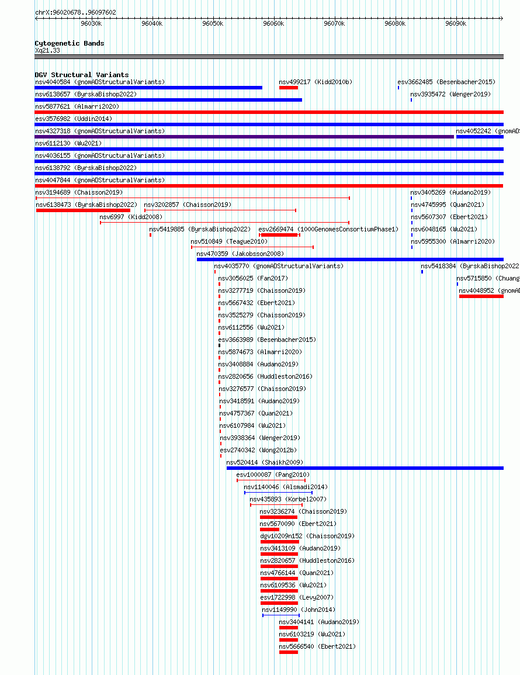Select the nsv6138792 (ByrskaBishop2022) label

[86, 168]
